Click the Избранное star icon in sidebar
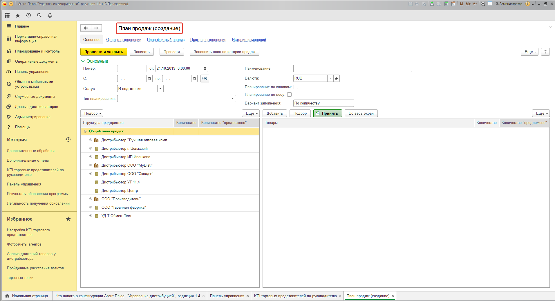555x301 pixels. [68, 219]
